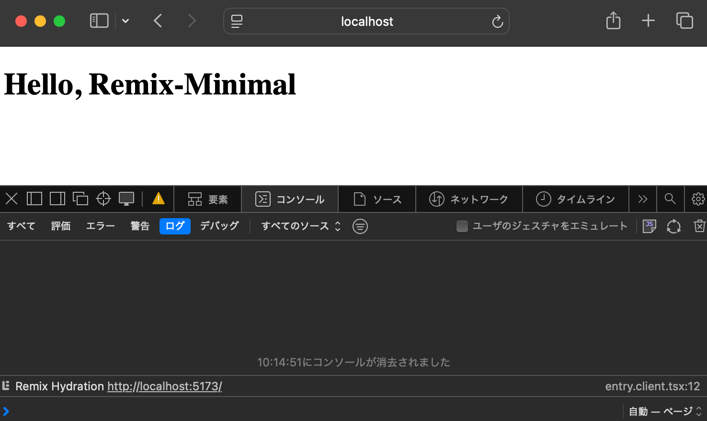Dock inspector to left side
The height and width of the screenshot is (421, 707).
[34, 199]
